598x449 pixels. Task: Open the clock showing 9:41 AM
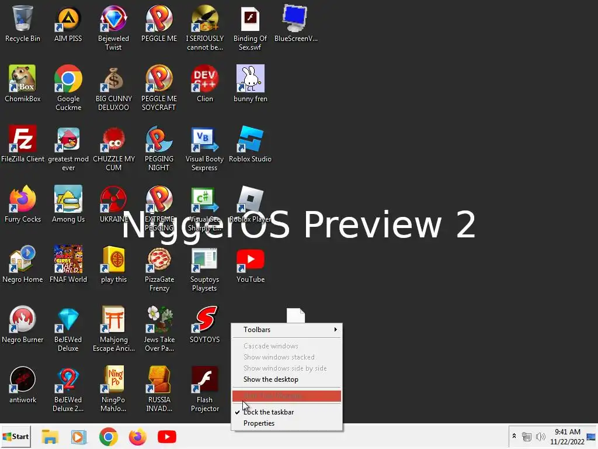pos(567,437)
